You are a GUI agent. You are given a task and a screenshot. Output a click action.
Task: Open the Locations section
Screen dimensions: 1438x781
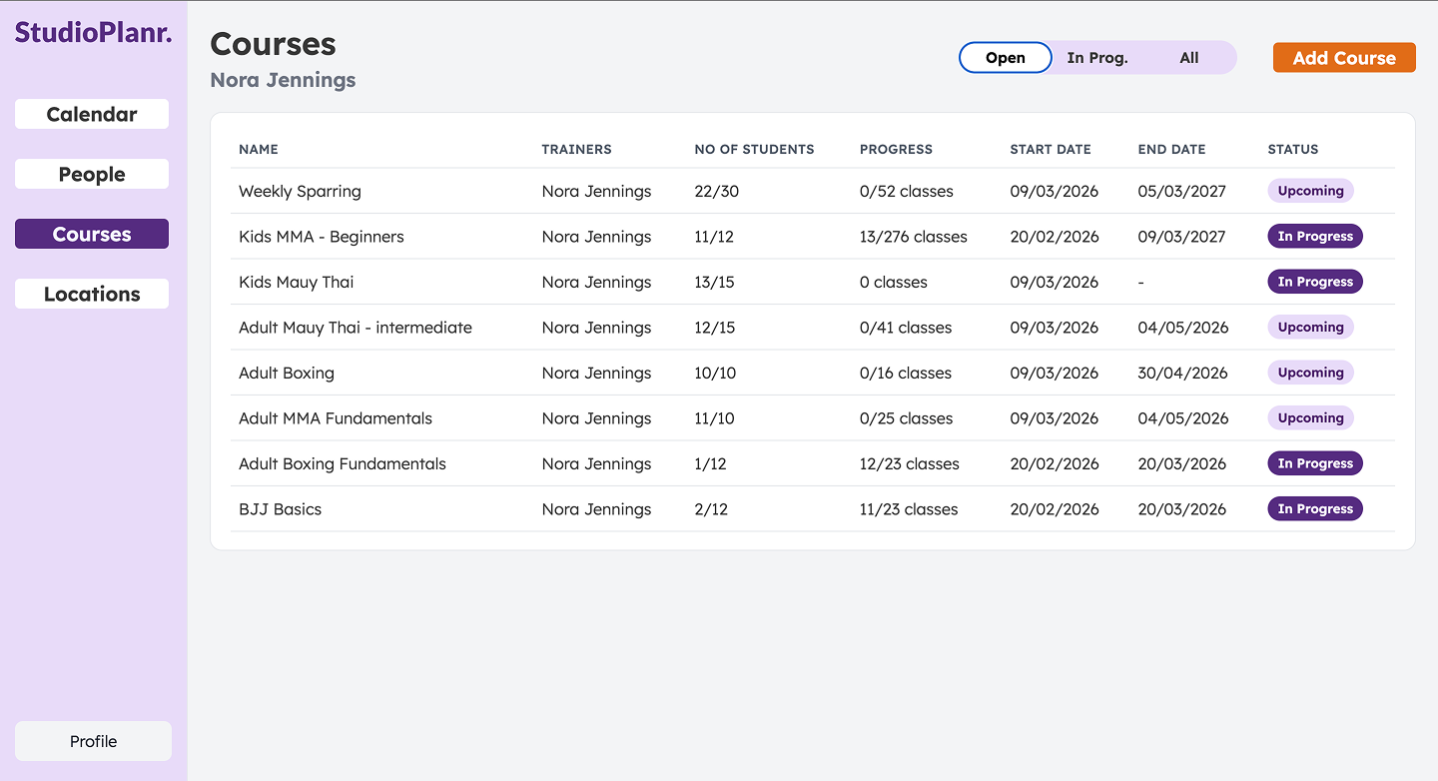pos(91,294)
